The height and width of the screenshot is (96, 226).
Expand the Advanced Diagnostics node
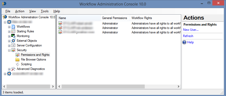tap(9, 69)
